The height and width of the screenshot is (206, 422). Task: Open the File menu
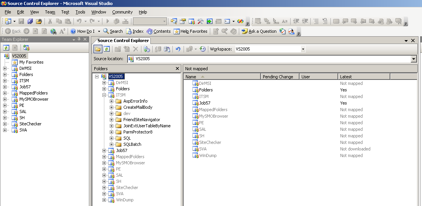pyautogui.click(x=8, y=12)
